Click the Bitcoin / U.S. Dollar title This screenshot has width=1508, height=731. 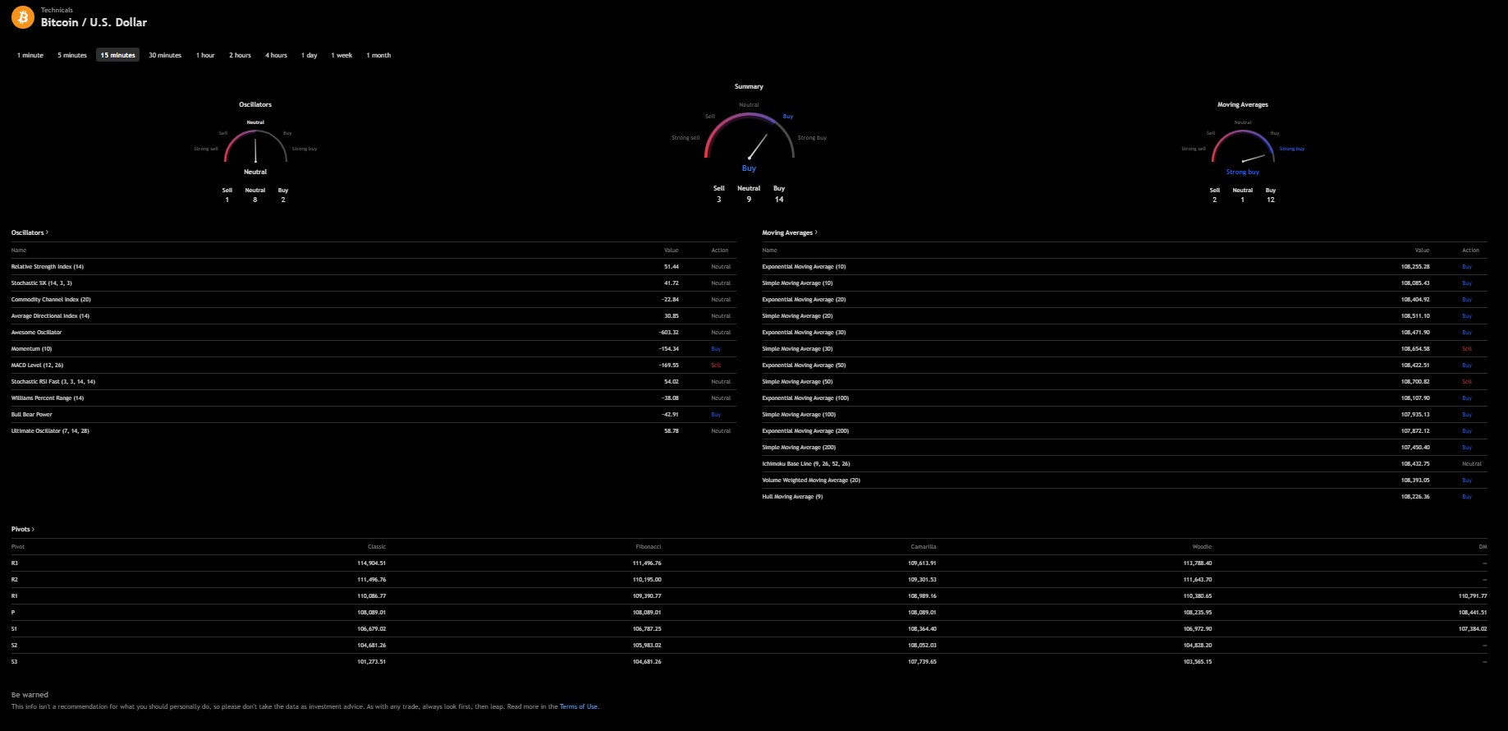(x=94, y=22)
